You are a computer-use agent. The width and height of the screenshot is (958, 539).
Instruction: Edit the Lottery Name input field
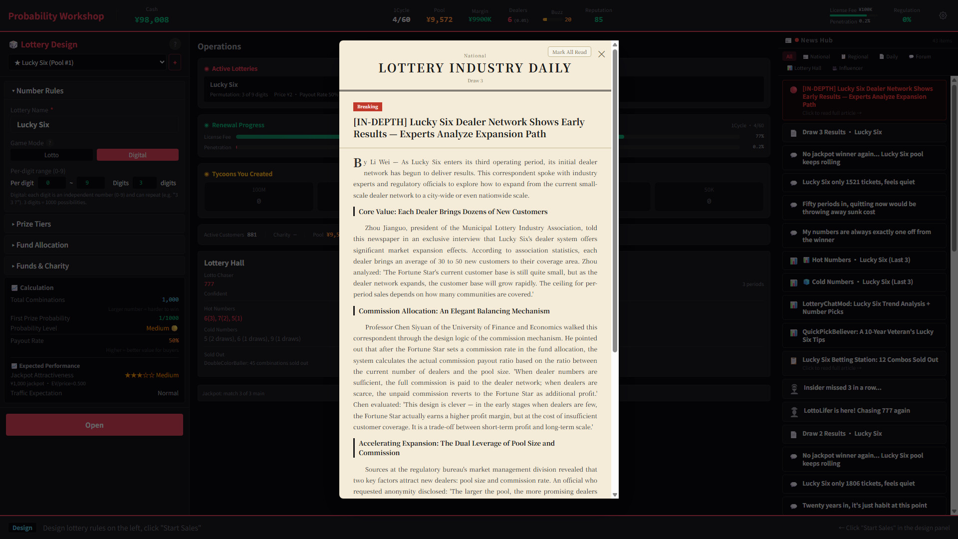tap(94, 125)
